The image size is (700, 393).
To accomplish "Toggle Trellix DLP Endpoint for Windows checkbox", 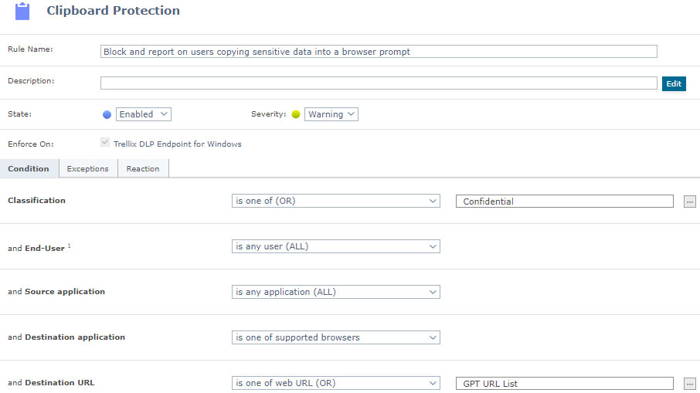I will 105,143.
